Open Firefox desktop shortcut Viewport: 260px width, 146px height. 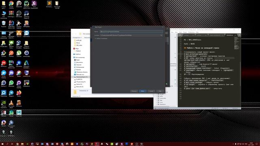pyautogui.click(x=19, y=93)
